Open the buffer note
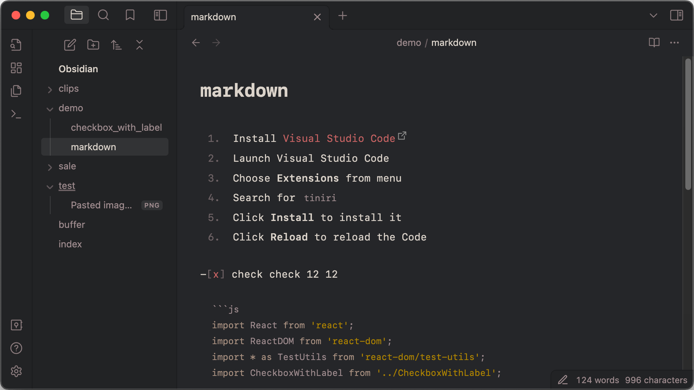The image size is (694, 390). point(72,225)
